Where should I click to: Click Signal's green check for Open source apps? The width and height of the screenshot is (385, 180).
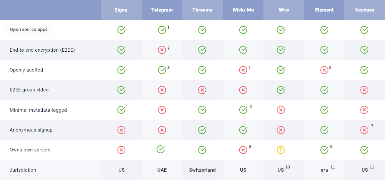tap(121, 30)
